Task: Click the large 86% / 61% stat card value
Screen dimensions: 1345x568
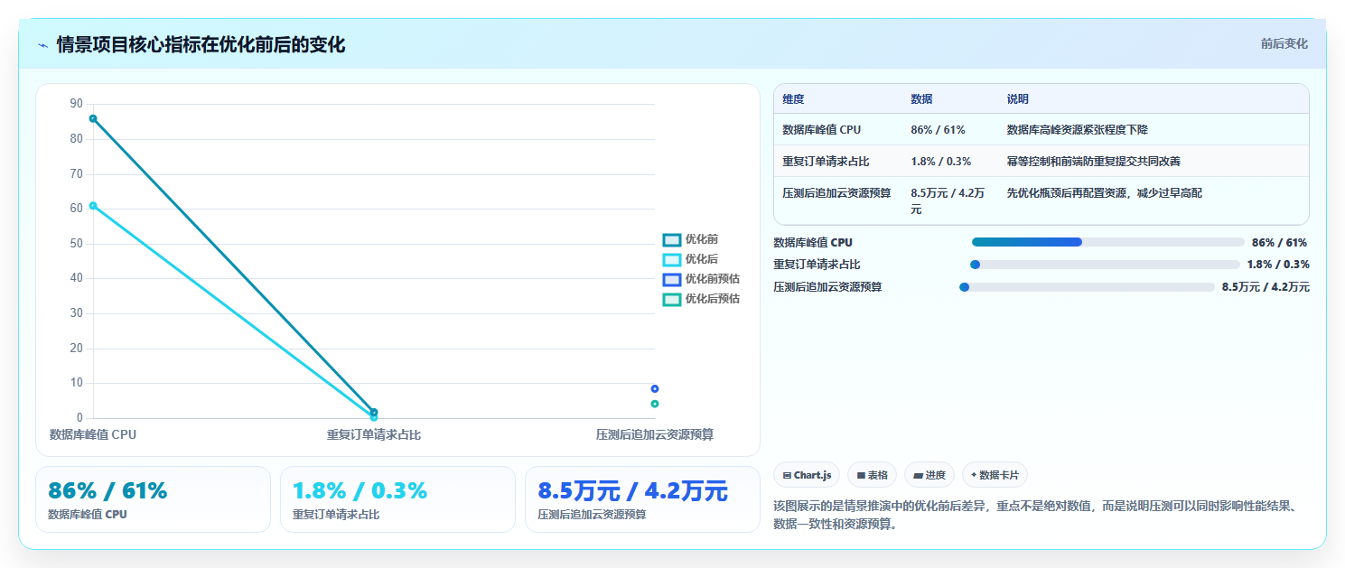Action: click(x=107, y=491)
